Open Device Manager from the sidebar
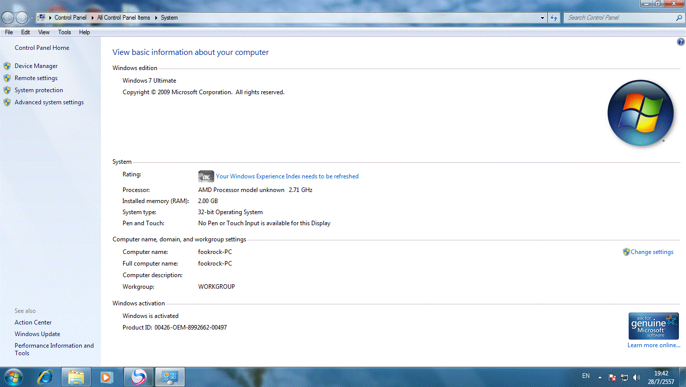 click(x=36, y=66)
